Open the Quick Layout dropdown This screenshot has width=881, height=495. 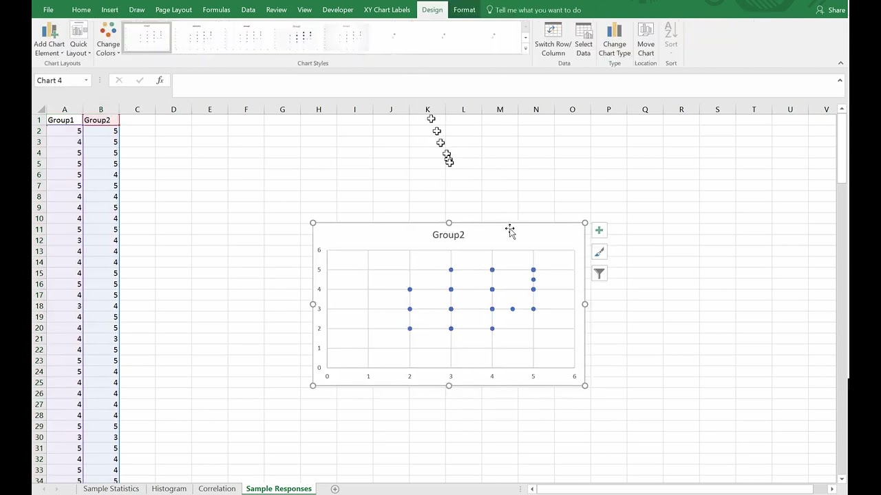pos(78,39)
